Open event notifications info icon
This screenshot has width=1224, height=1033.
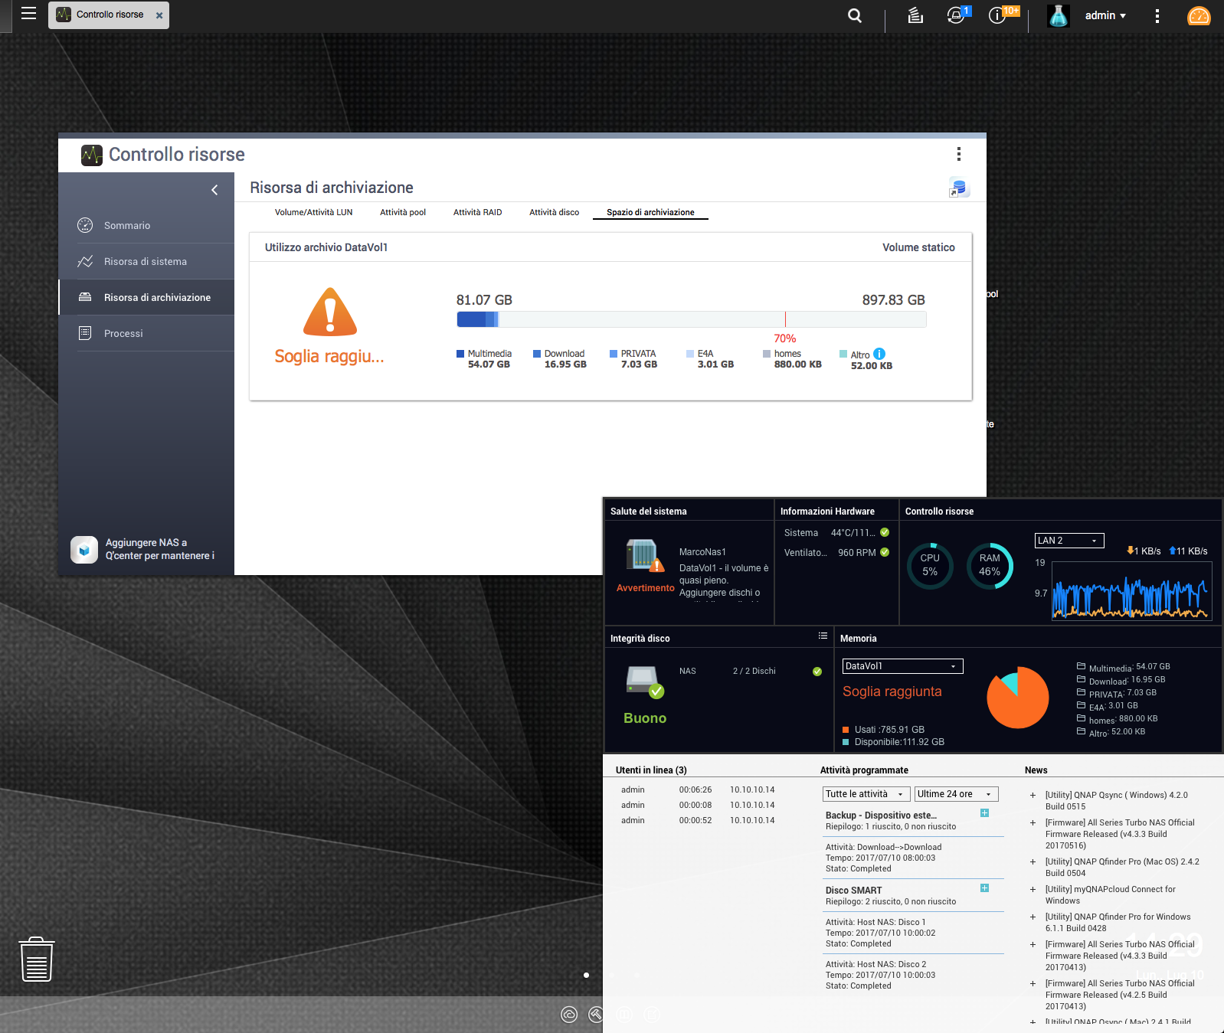[x=997, y=15]
